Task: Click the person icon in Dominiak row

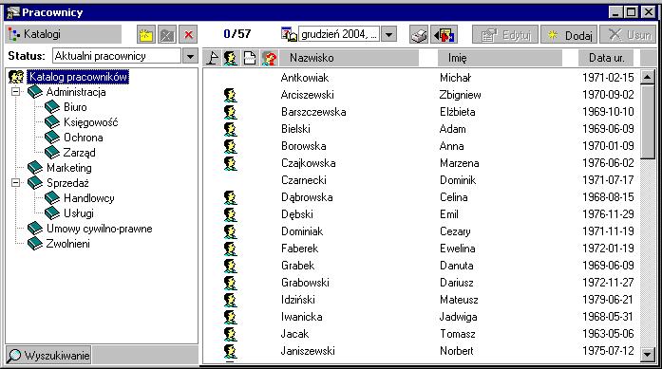Action: (231, 231)
